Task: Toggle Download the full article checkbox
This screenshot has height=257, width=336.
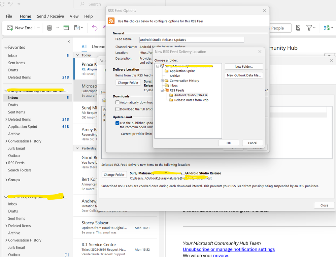Action: pyautogui.click(x=117, y=109)
